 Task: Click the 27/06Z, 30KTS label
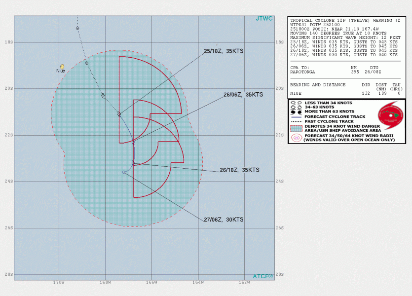tap(224, 220)
